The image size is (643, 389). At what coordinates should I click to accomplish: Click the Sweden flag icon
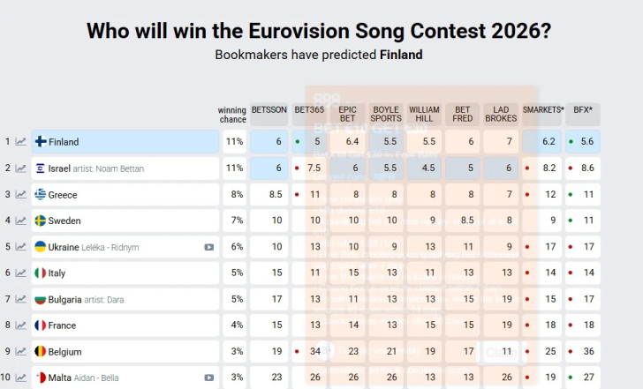click(x=41, y=221)
